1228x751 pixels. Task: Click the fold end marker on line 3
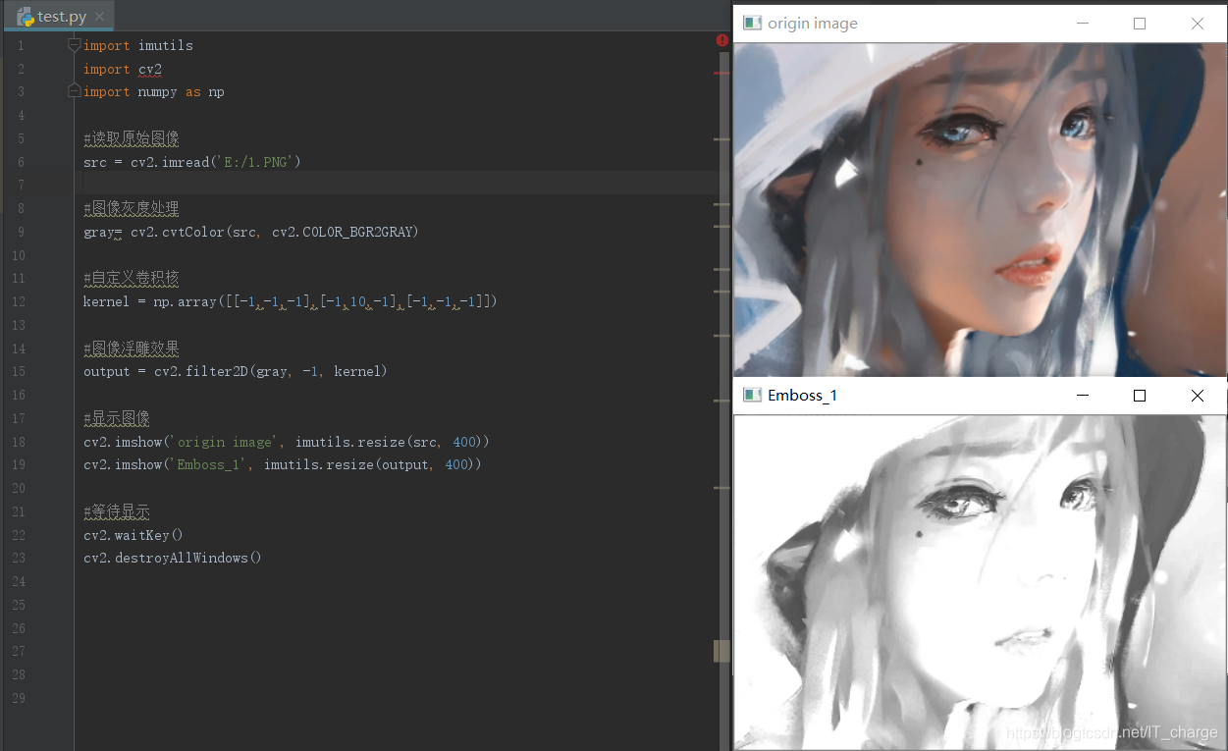[75, 91]
